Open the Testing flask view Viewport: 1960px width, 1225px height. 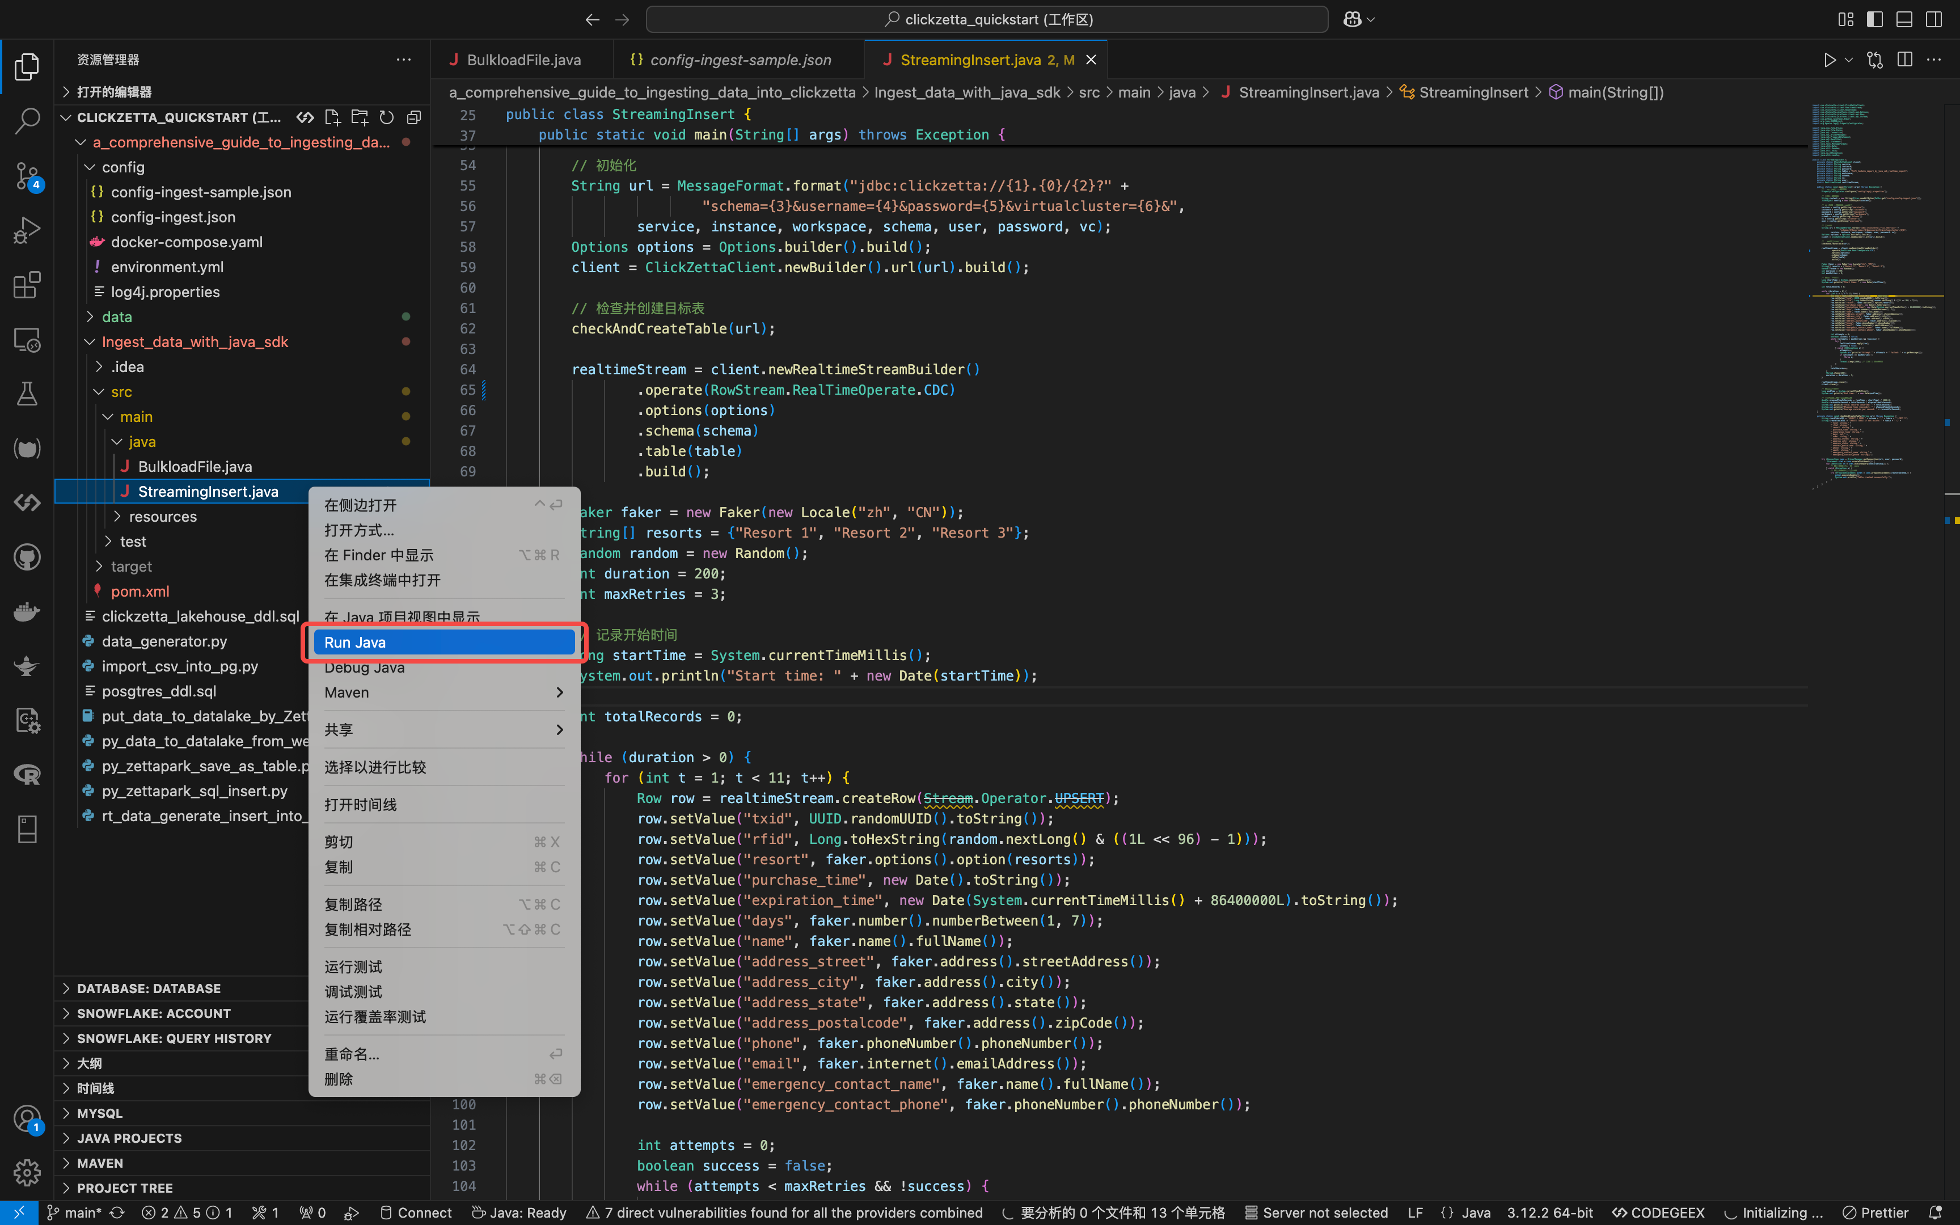[x=27, y=395]
